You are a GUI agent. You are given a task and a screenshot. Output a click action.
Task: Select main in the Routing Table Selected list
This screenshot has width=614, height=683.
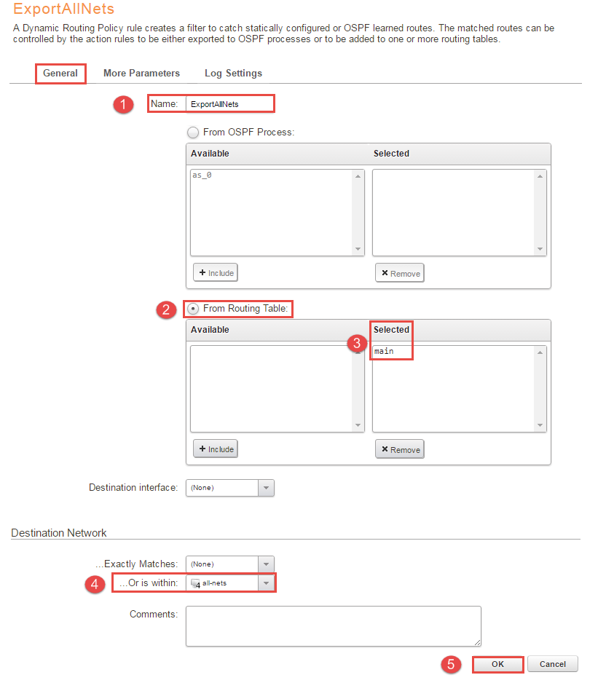(384, 352)
